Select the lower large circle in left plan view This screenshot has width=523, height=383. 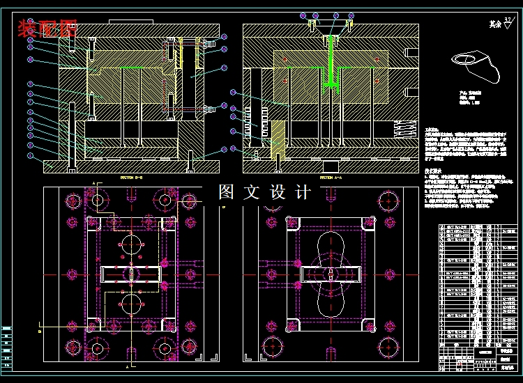[131, 304]
